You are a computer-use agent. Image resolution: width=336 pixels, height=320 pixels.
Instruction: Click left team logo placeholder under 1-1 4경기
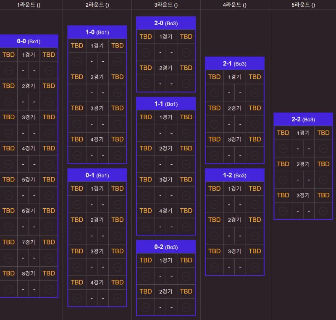(x=146, y=227)
